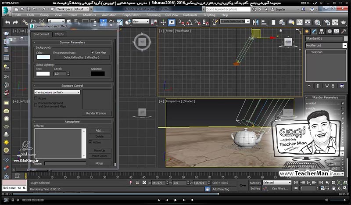
Task: Switch to the Effects tab
Action: pos(59,34)
